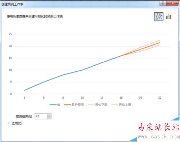Click the 趋势预测 legend entry
Screen dimensions: 180x142
click(x=74, y=105)
